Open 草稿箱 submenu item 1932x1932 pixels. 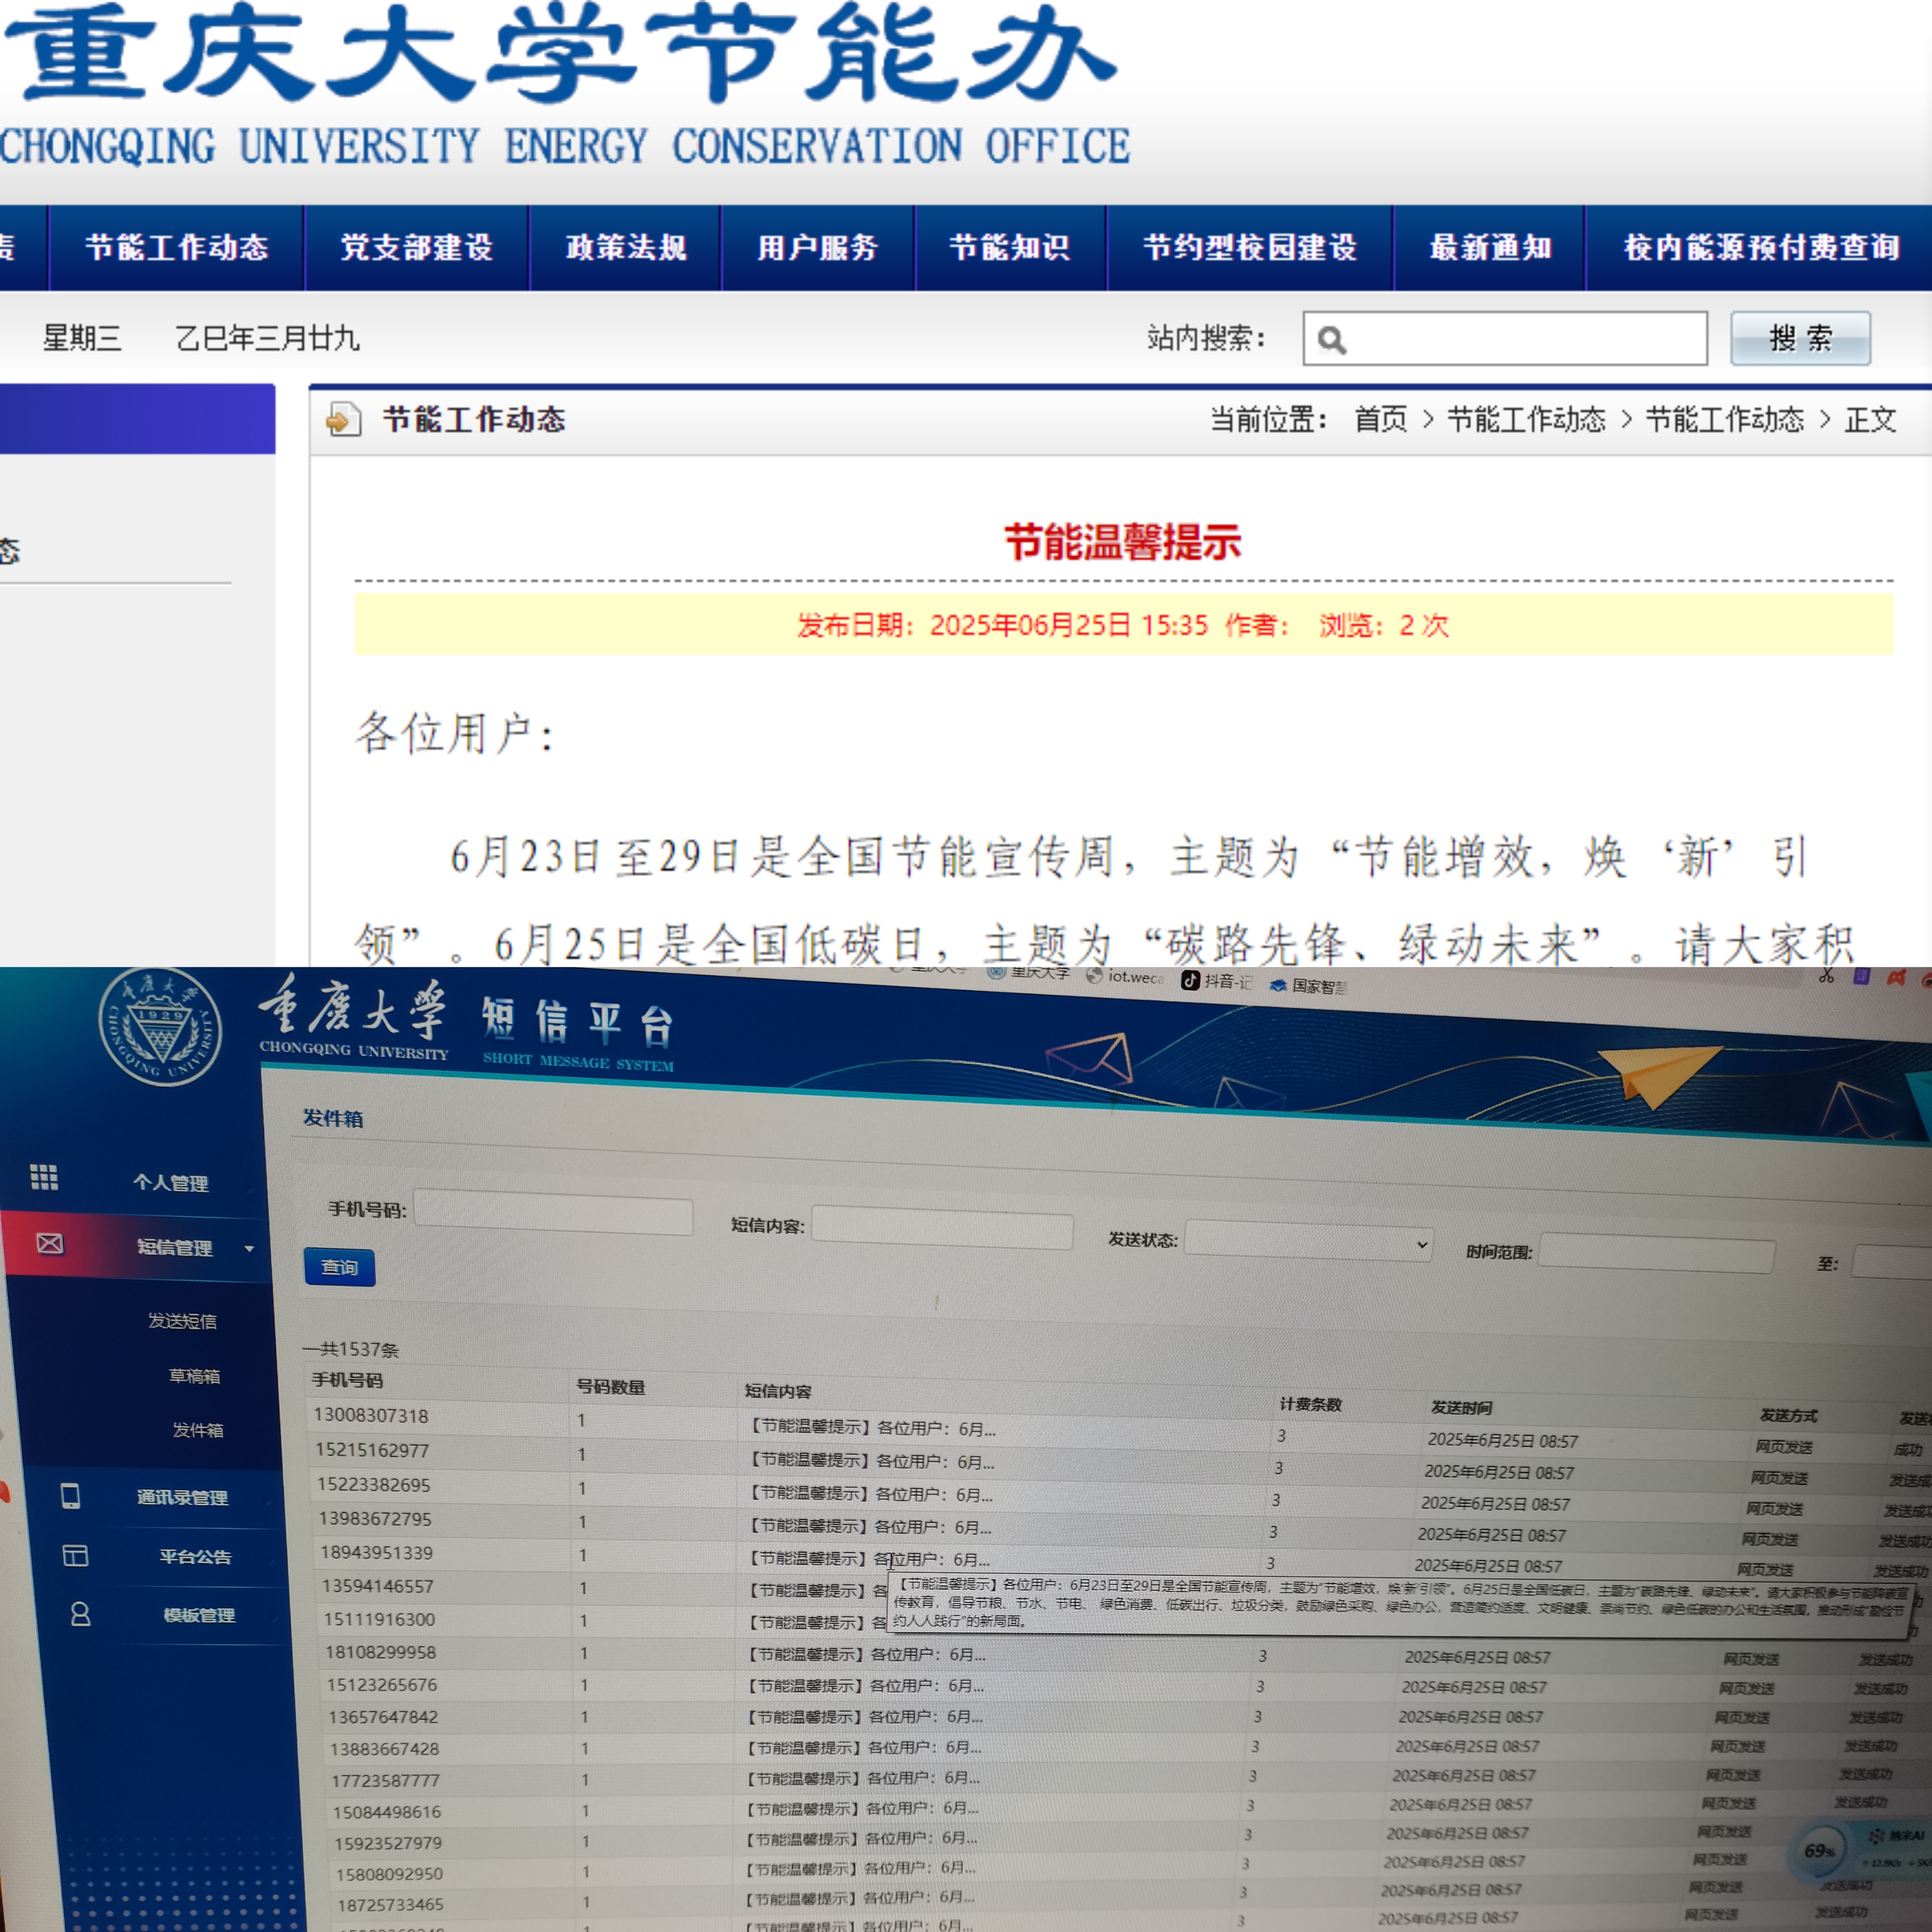[x=195, y=1376]
